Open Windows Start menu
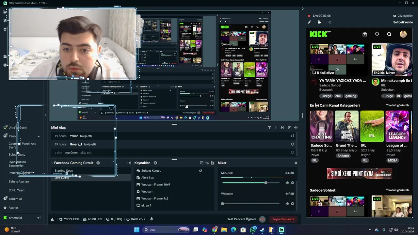Image resolution: width=418 pixels, height=235 pixels. 137,230
